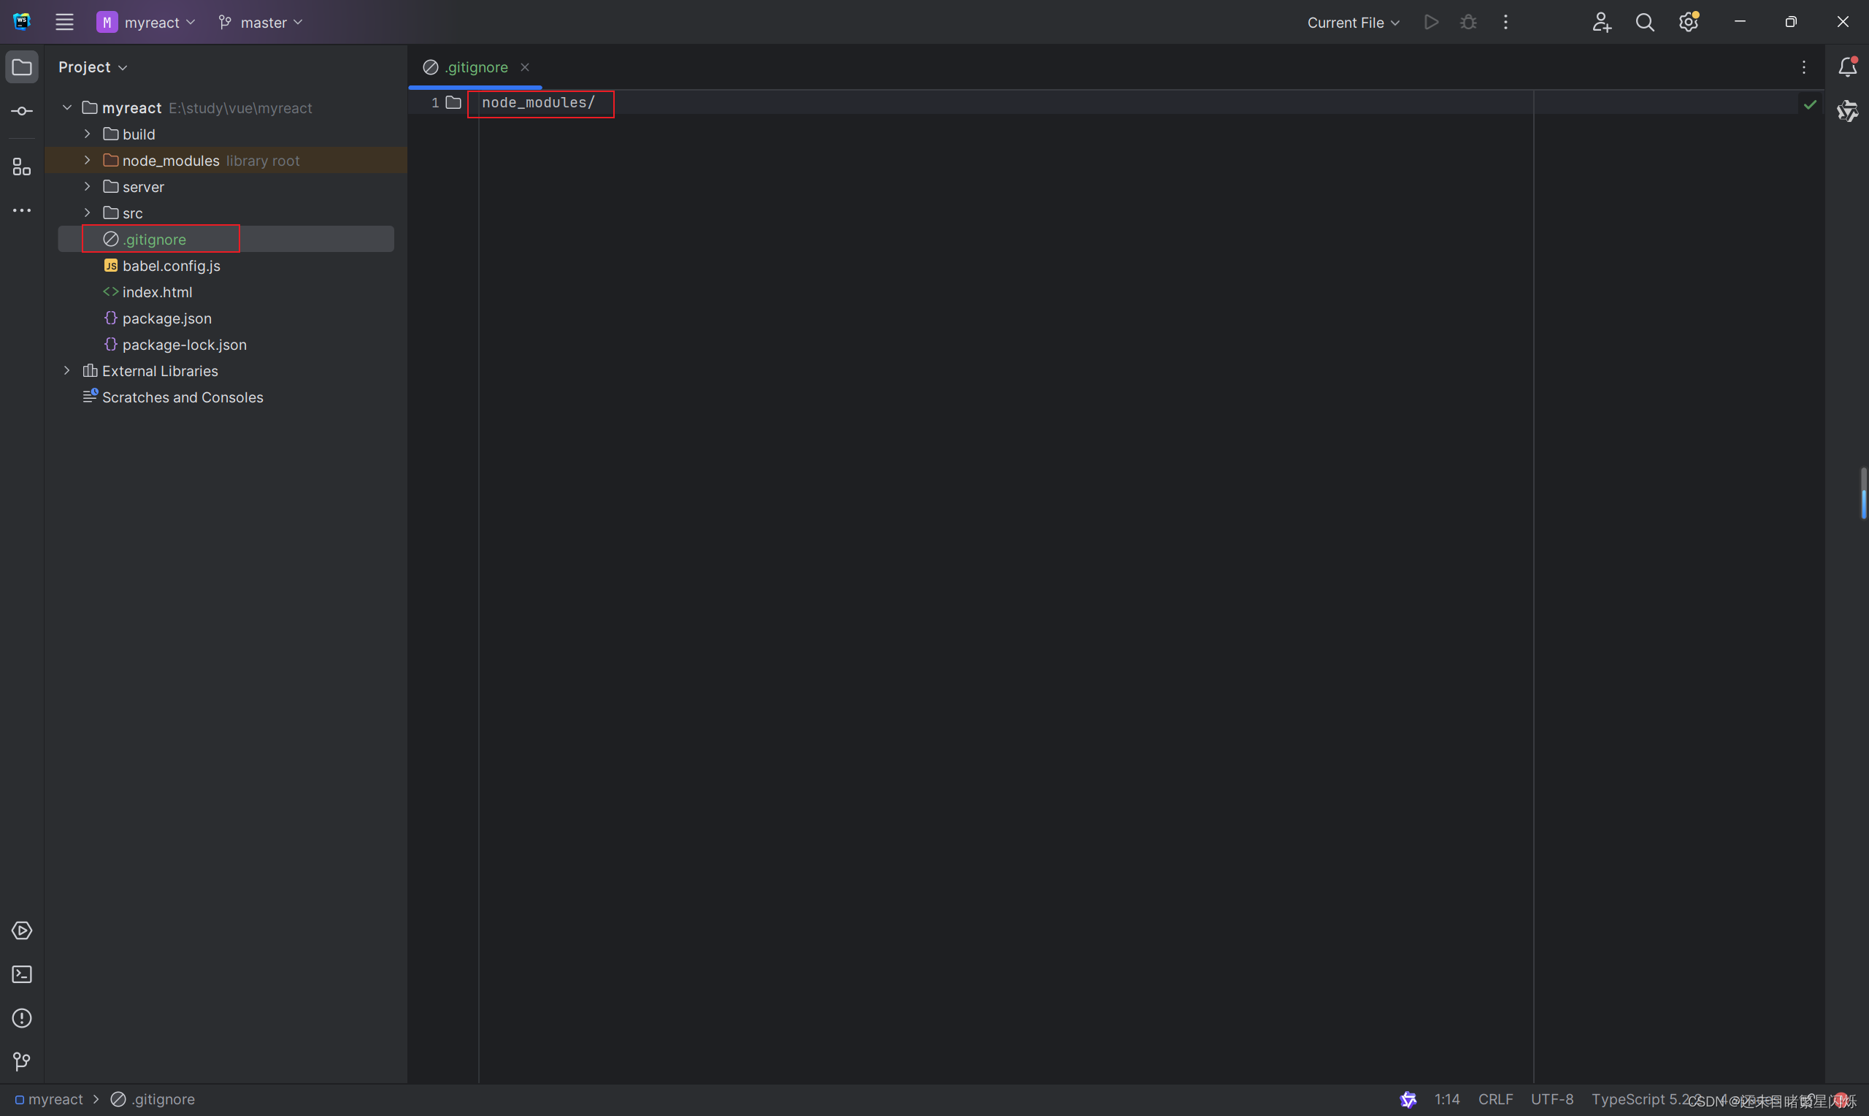1869x1116 pixels.
Task: Open the Terminal tool window
Action: pos(22,974)
